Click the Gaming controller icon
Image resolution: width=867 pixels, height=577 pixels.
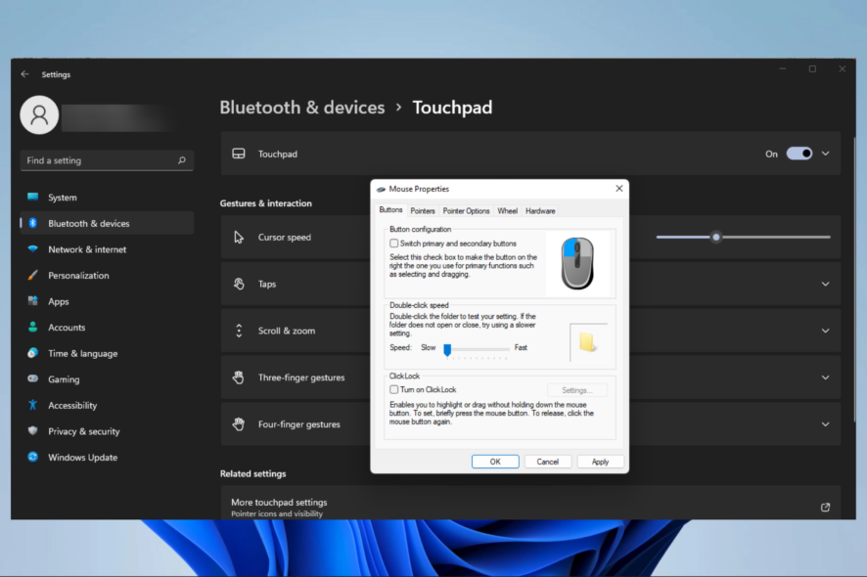(x=32, y=378)
